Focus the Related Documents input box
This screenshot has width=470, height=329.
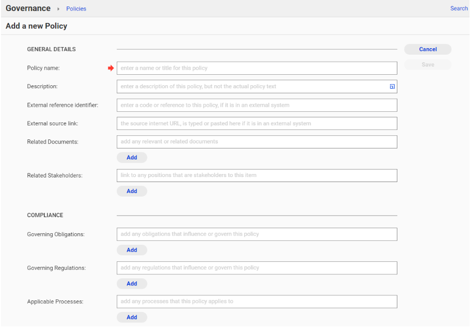click(257, 141)
